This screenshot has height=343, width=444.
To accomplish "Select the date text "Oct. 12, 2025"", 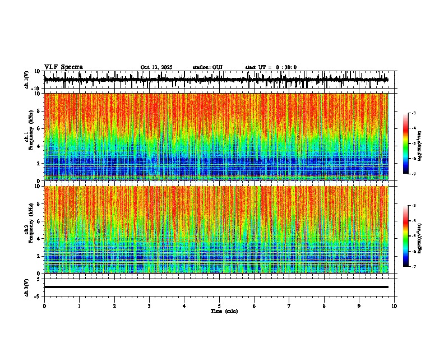I will [156, 67].
